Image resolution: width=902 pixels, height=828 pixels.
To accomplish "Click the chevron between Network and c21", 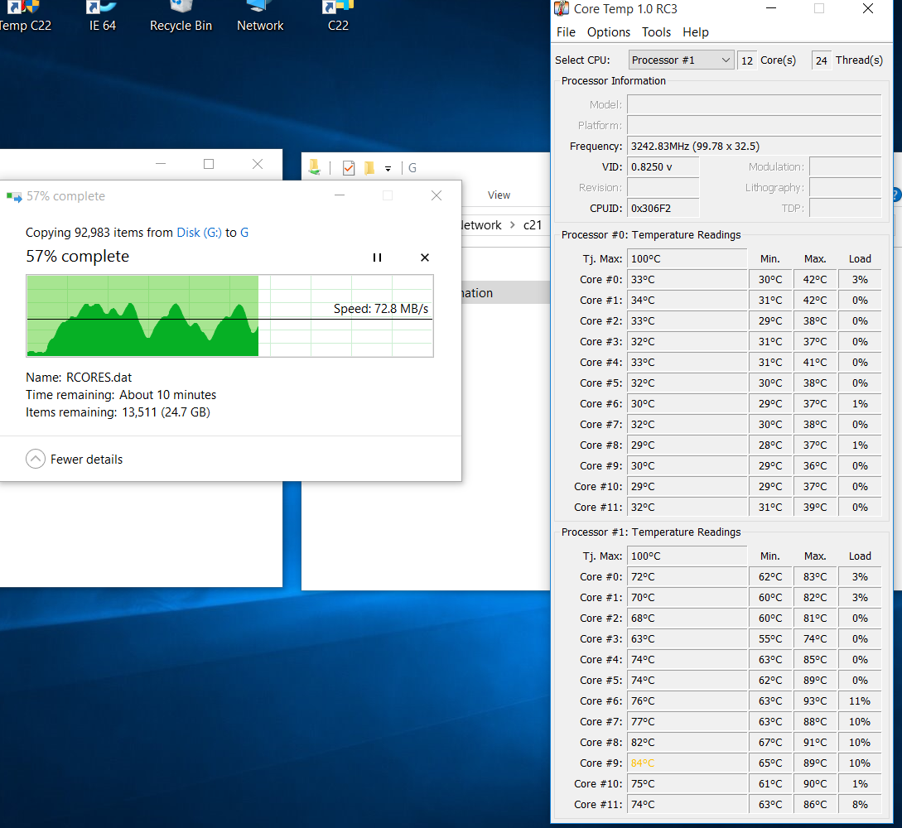I will coord(513,225).
